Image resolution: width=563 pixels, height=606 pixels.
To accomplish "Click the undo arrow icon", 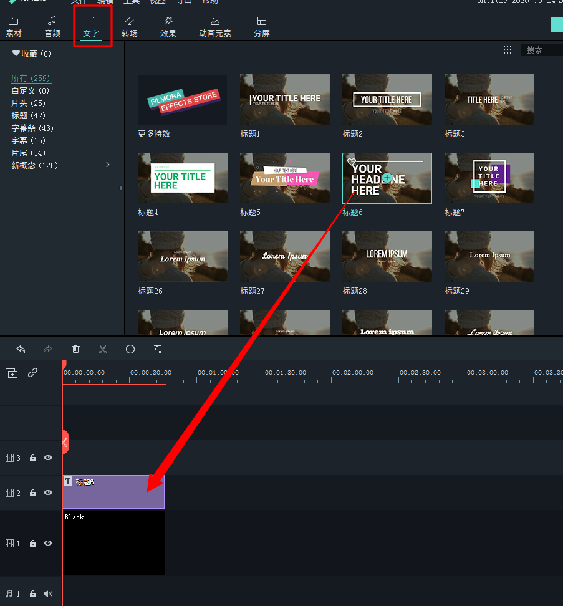I will click(21, 349).
